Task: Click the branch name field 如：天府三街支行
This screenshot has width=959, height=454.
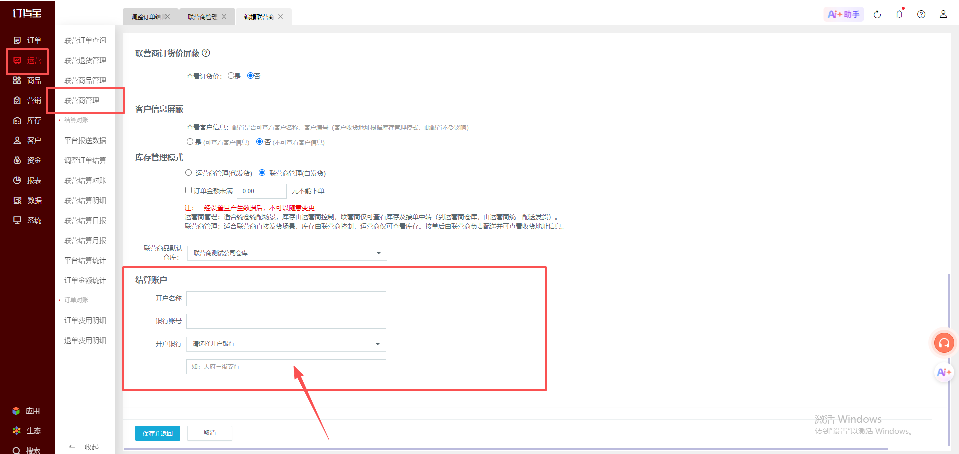Action: click(x=286, y=367)
